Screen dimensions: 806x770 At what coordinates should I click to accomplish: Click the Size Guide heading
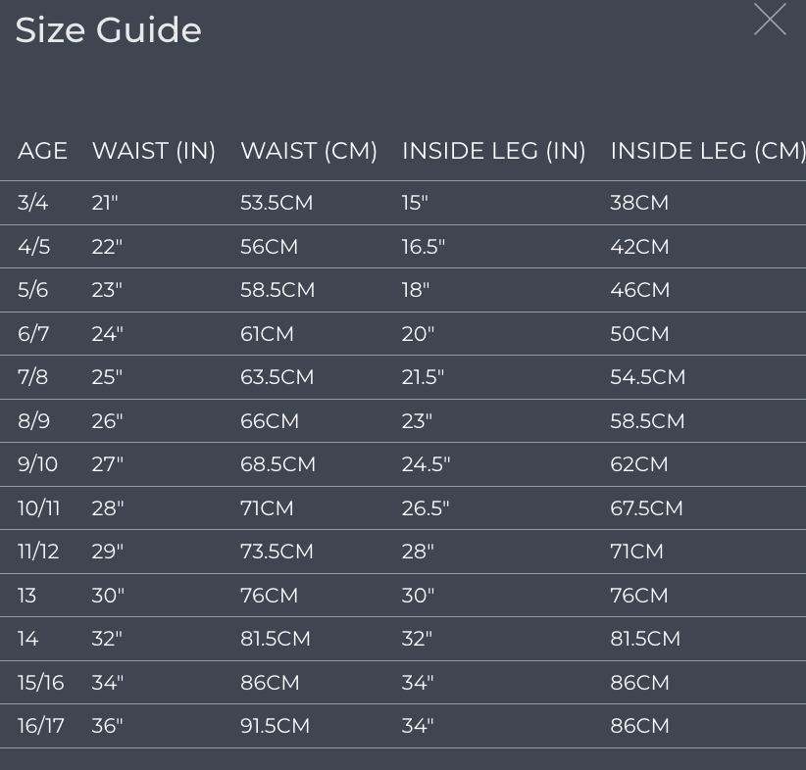(108, 29)
